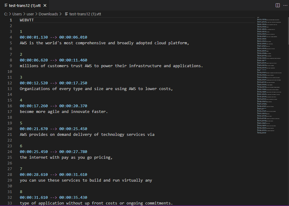289x206 pixels.
Task: Expand chevron after C: in breadcrumb
Action: [x=10, y=14]
